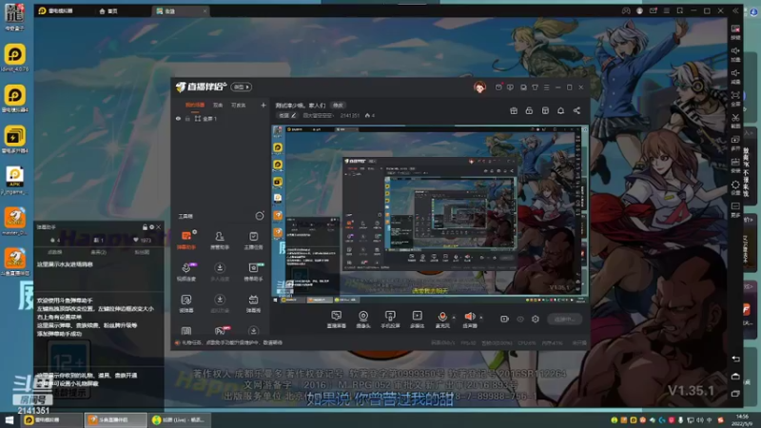Toggle lock of Full Screen 1 source
The width and height of the screenshot is (761, 428).
[x=187, y=118]
